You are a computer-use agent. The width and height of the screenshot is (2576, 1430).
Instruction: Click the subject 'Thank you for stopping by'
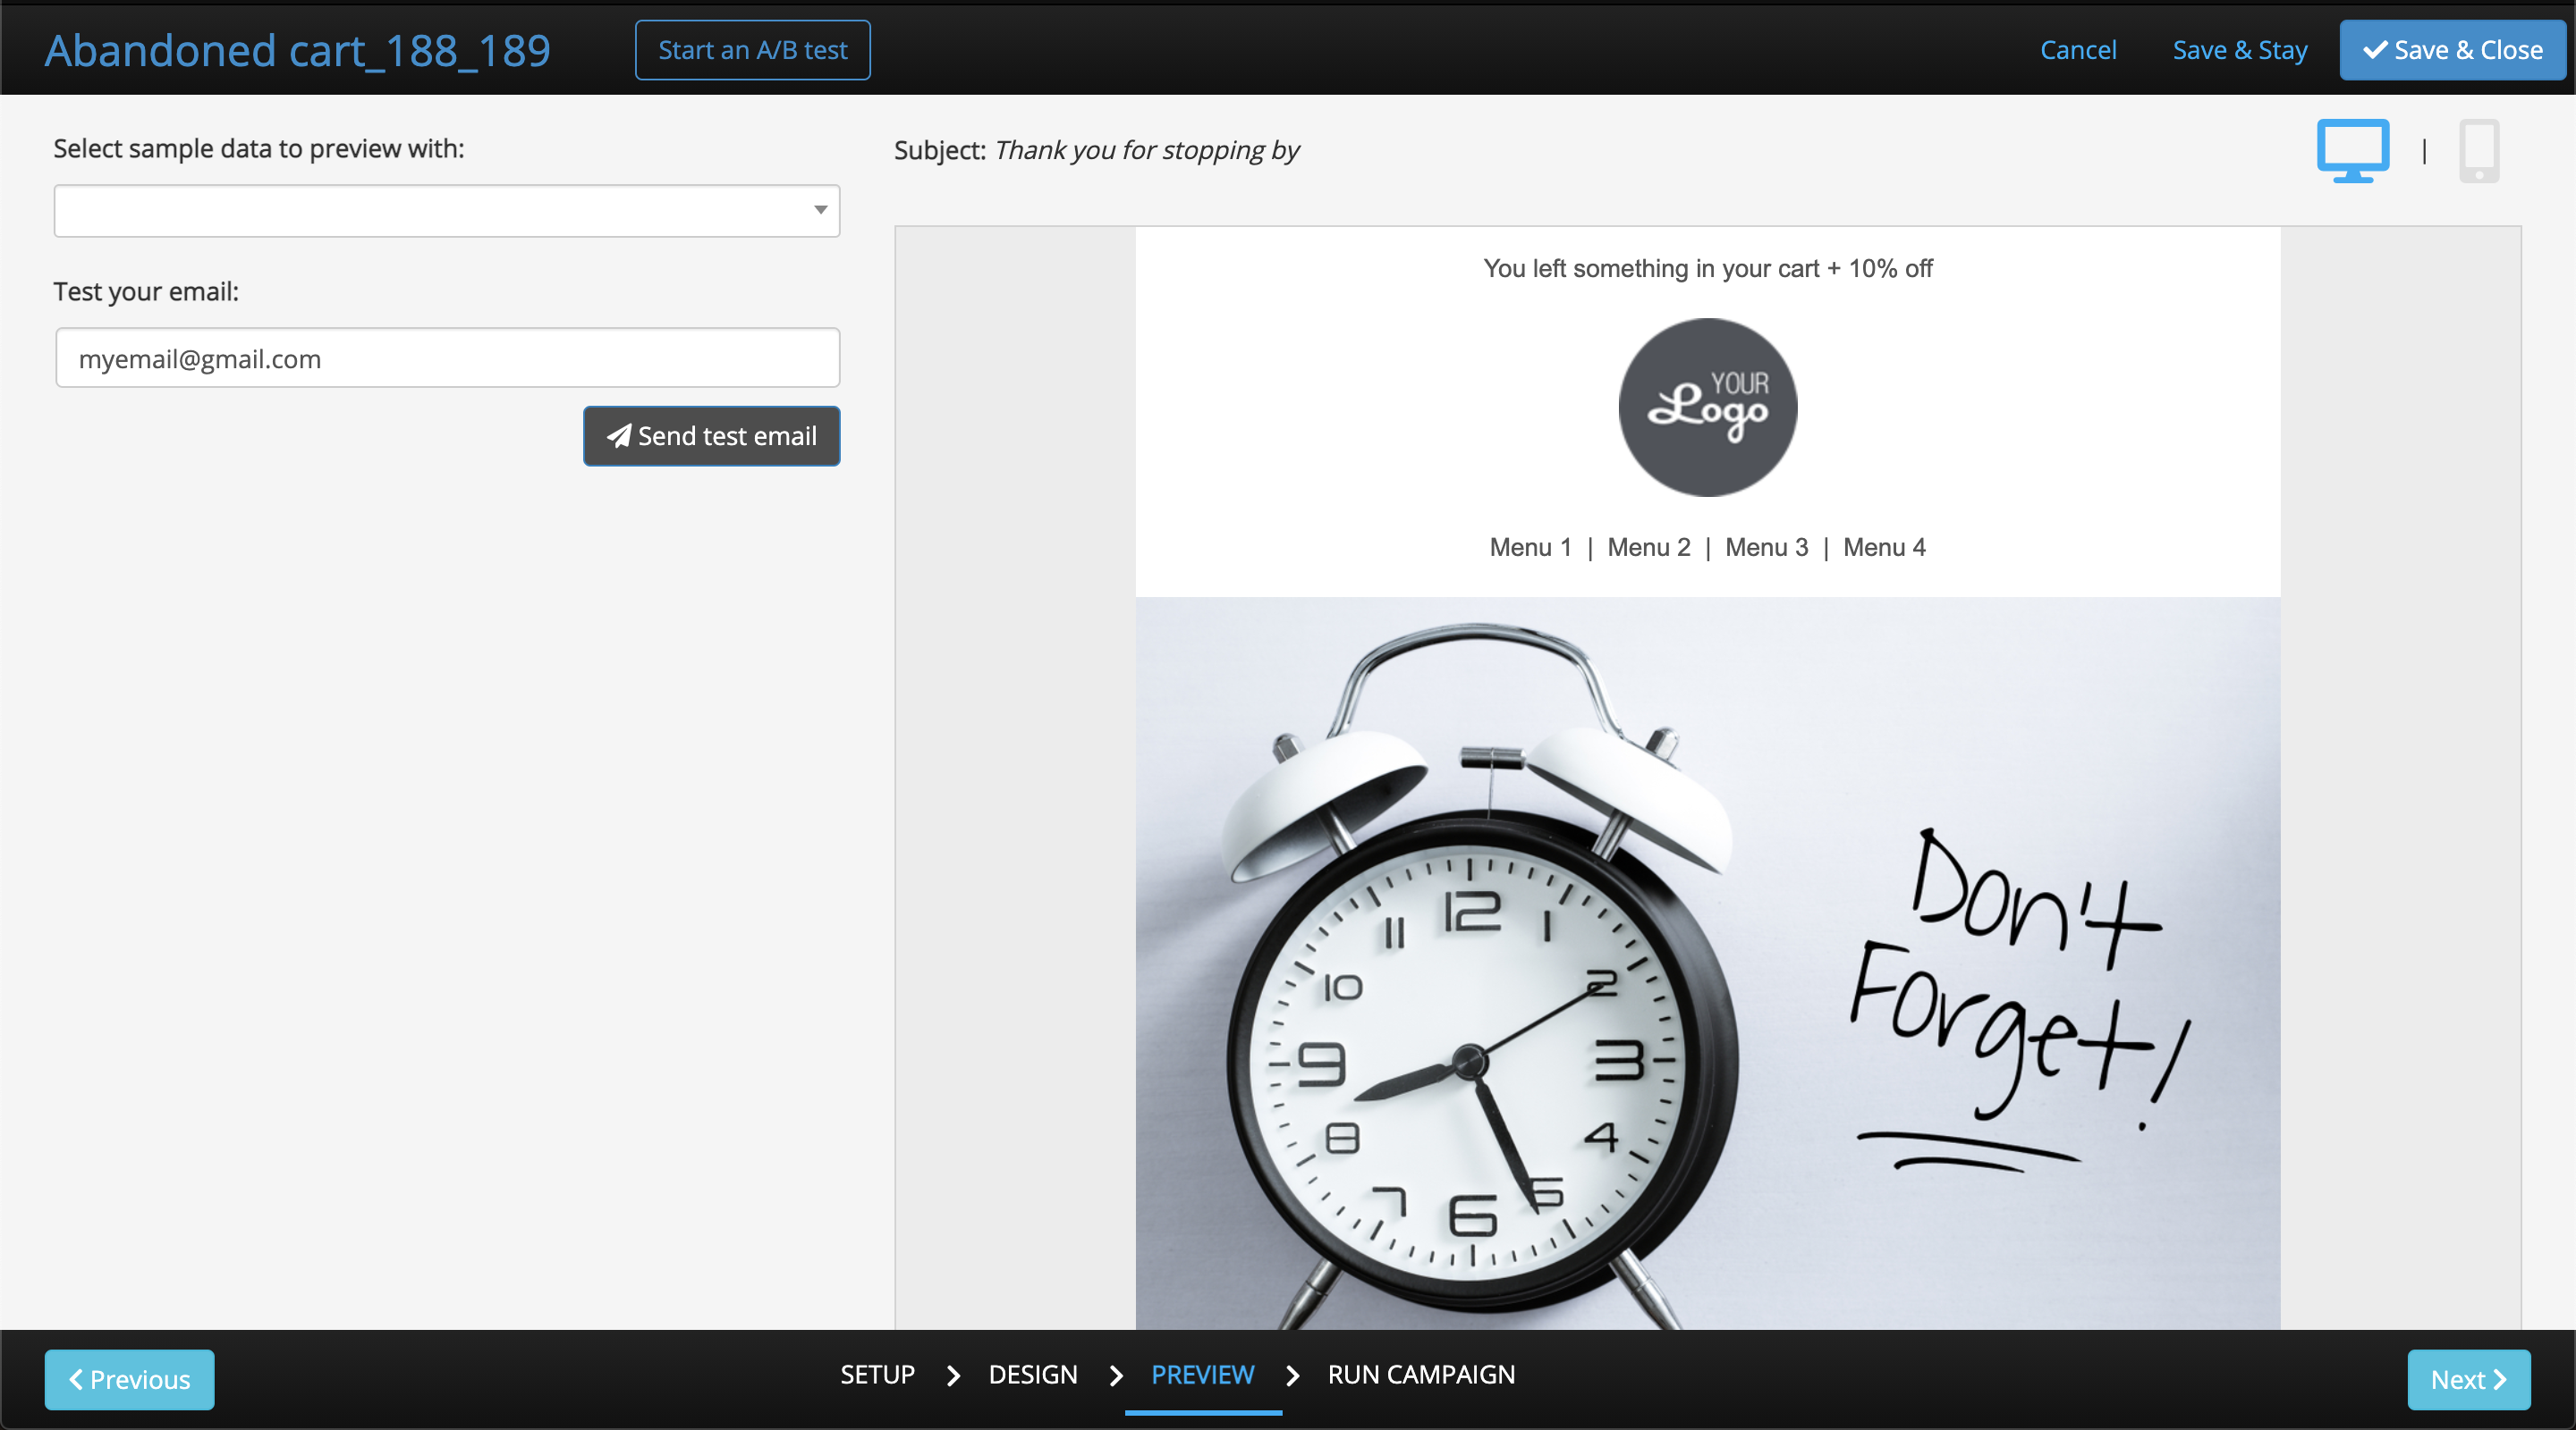pyautogui.click(x=1146, y=150)
